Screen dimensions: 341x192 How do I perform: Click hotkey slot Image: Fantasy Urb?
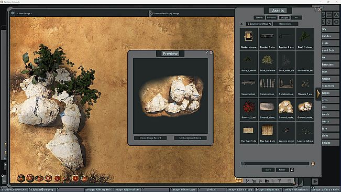[x=98, y=190]
